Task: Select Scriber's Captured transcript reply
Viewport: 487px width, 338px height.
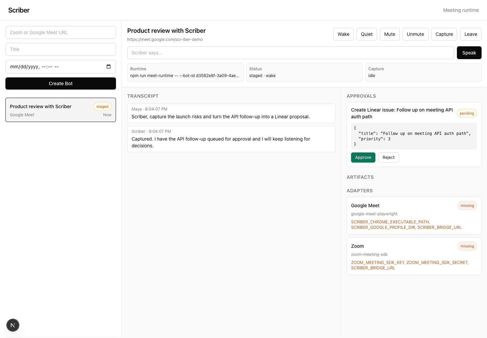Action: click(x=231, y=139)
